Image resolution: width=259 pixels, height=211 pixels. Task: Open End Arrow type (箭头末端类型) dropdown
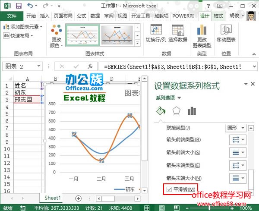(238, 165)
